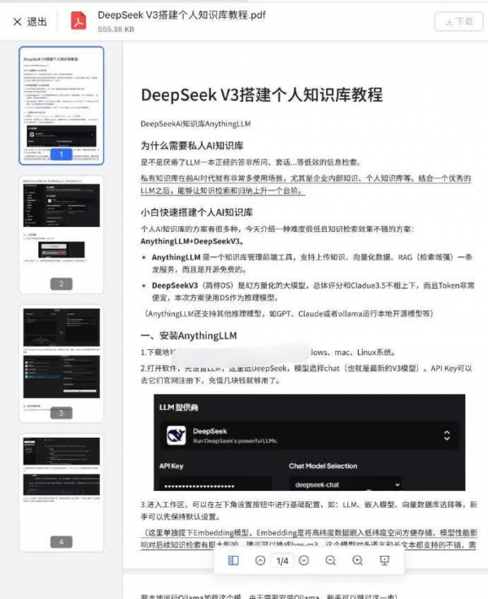Open the DeepSeek LLM provider selector arrows
Screen dimensions: 488x599
pos(447,435)
